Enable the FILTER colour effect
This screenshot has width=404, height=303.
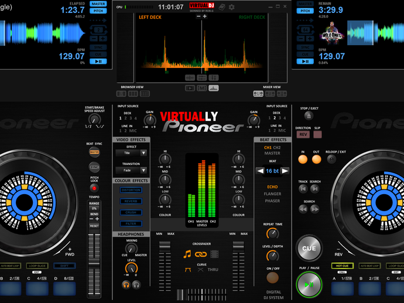[x=131, y=223]
